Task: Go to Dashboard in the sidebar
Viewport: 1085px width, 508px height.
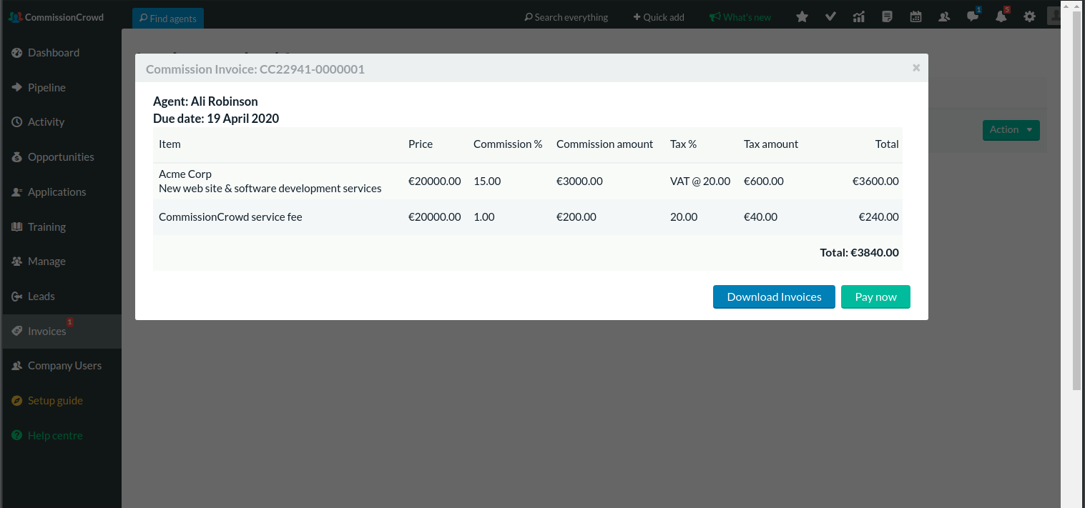Action: pyautogui.click(x=53, y=53)
